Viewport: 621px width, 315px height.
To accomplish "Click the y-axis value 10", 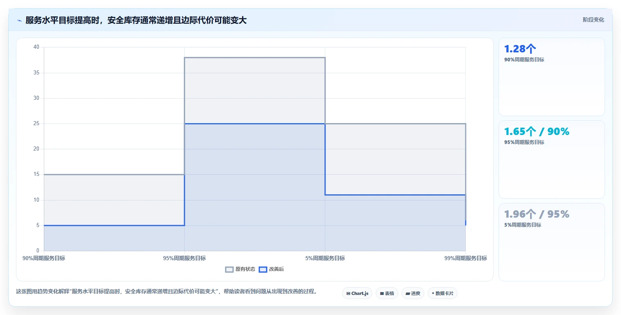I will (36, 200).
